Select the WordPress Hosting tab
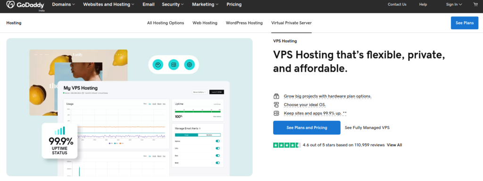Image resolution: width=483 pixels, height=181 pixels. pos(244,23)
